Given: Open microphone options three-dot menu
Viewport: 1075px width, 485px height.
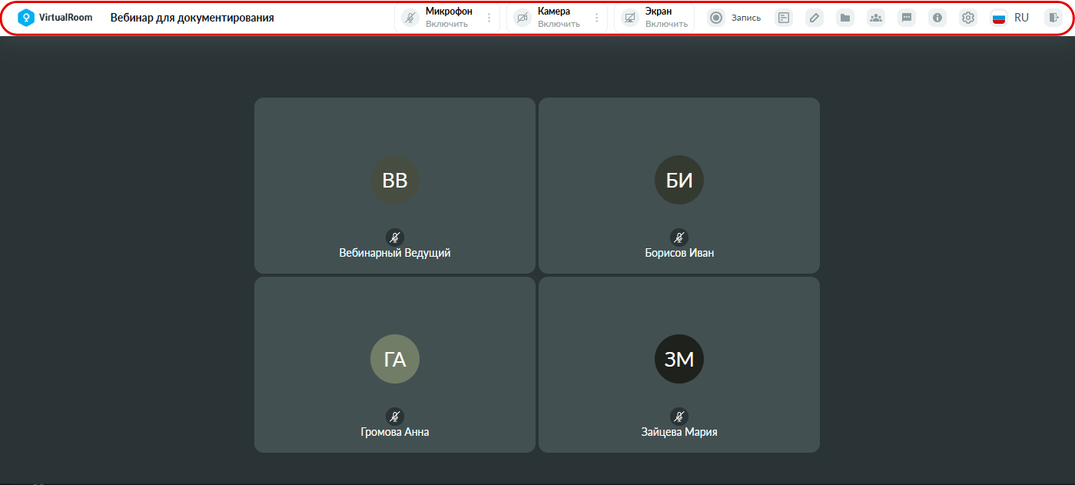Looking at the screenshot, I should click(x=489, y=18).
